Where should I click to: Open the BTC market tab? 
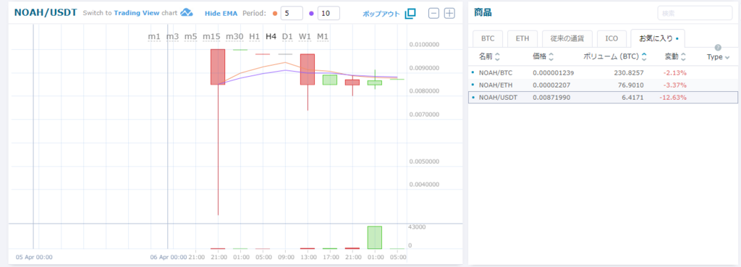[x=488, y=39]
